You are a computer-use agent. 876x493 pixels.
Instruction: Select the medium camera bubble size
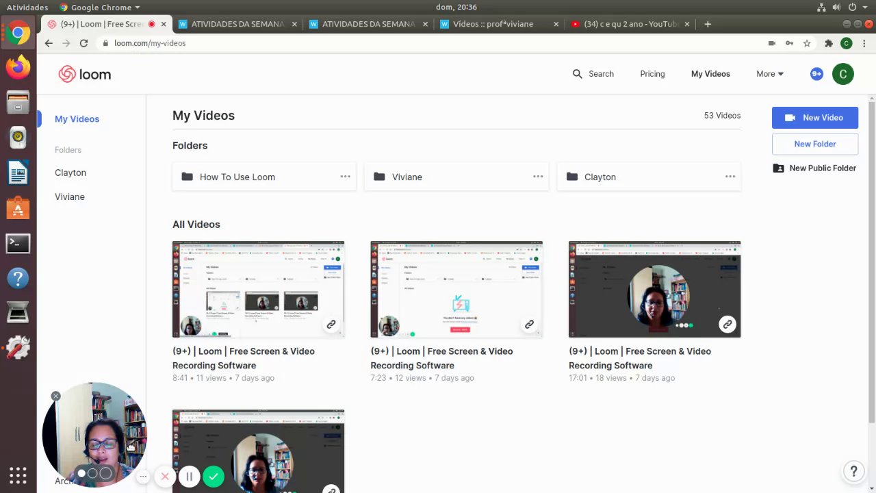[92, 473]
